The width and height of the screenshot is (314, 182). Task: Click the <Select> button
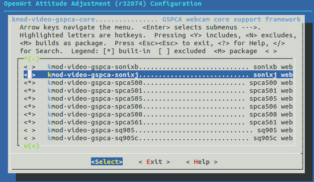[x=107, y=162]
